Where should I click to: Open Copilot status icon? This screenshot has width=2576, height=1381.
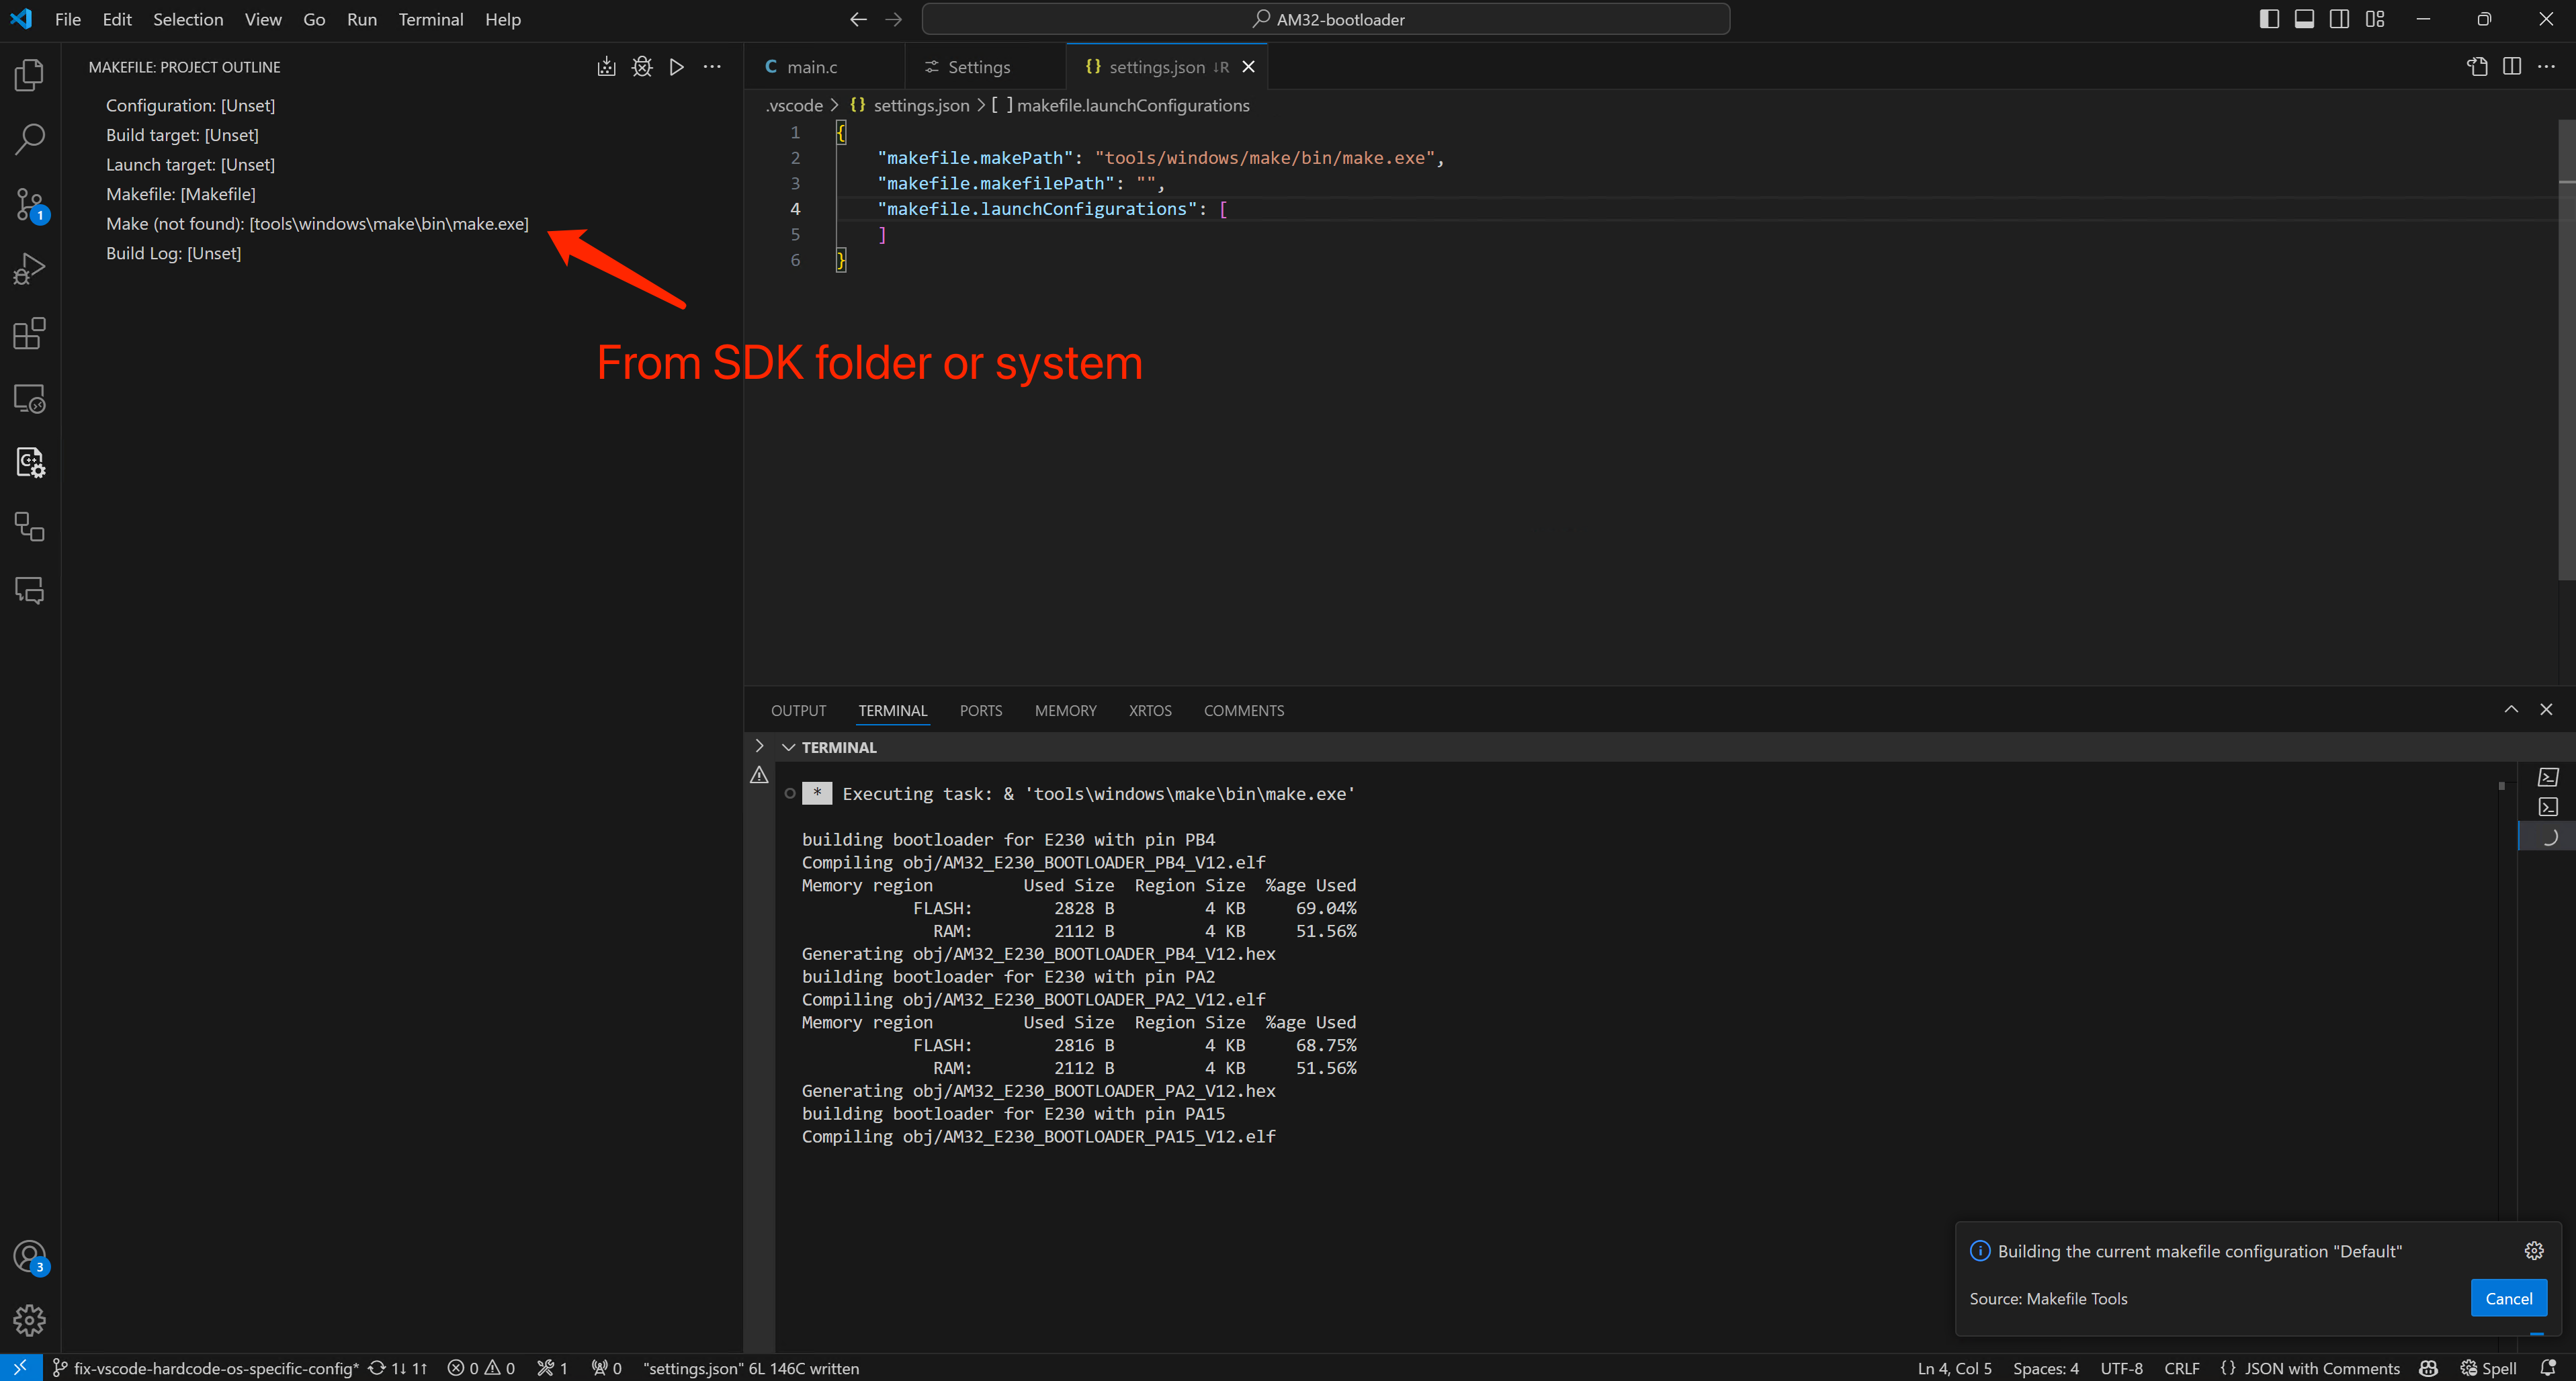pyautogui.click(x=2428, y=1368)
